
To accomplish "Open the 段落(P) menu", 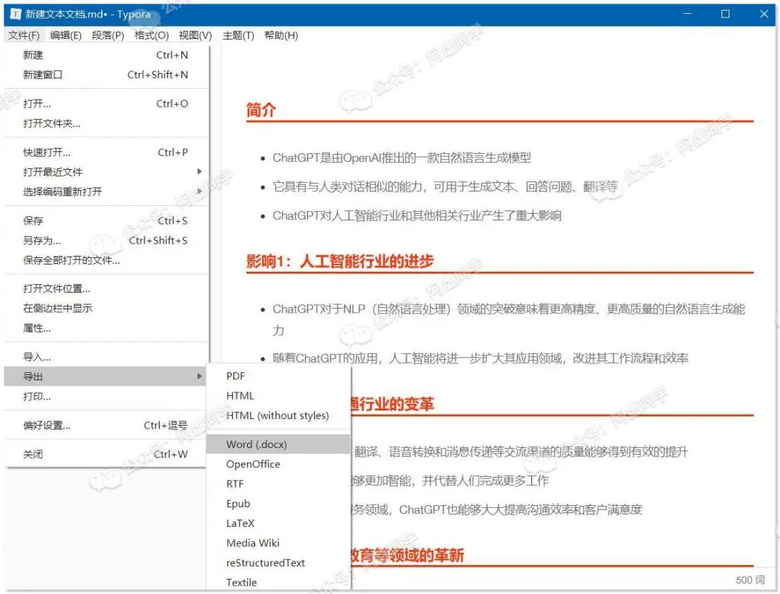I will pyautogui.click(x=108, y=35).
